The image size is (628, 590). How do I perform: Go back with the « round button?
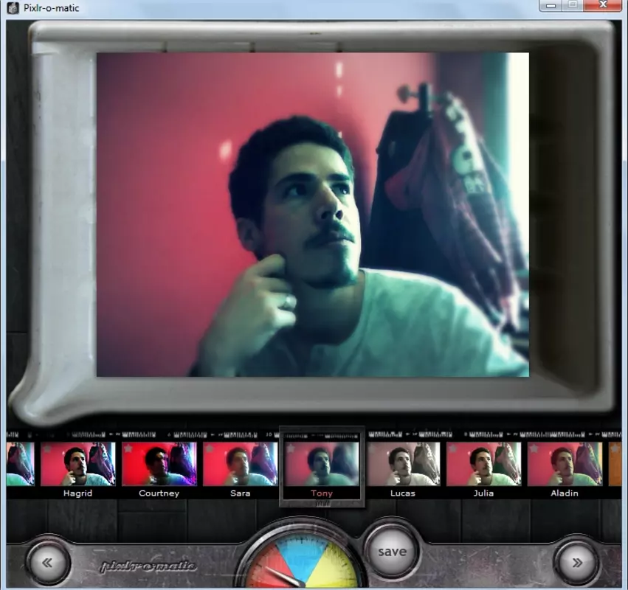pos(48,563)
